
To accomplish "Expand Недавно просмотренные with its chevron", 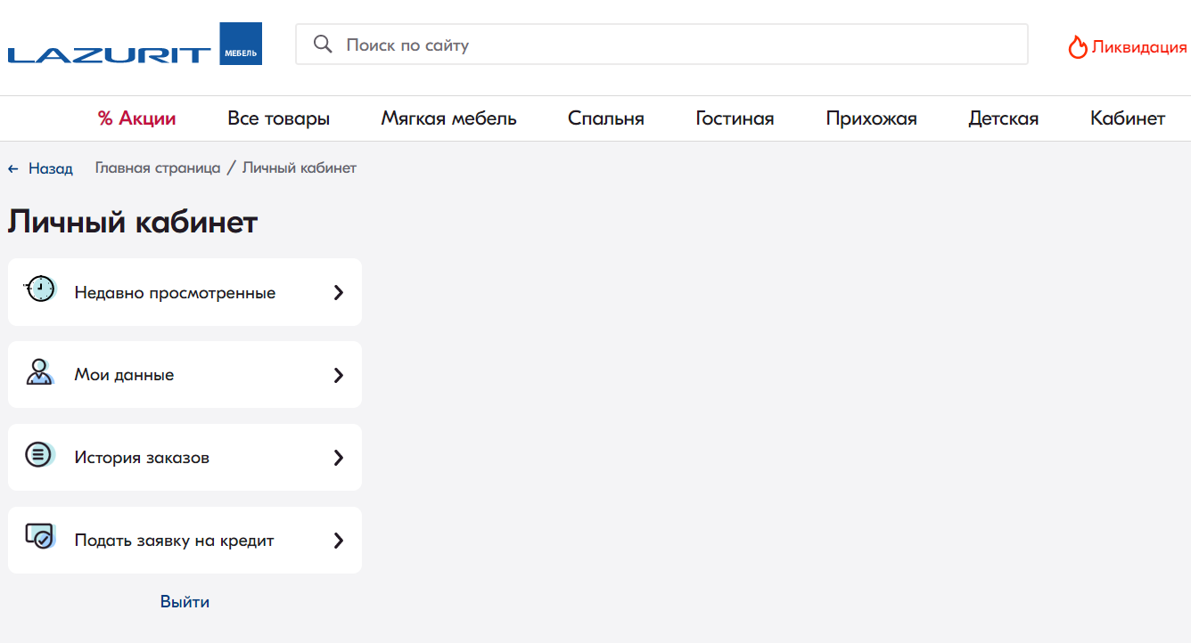I will tap(339, 292).
